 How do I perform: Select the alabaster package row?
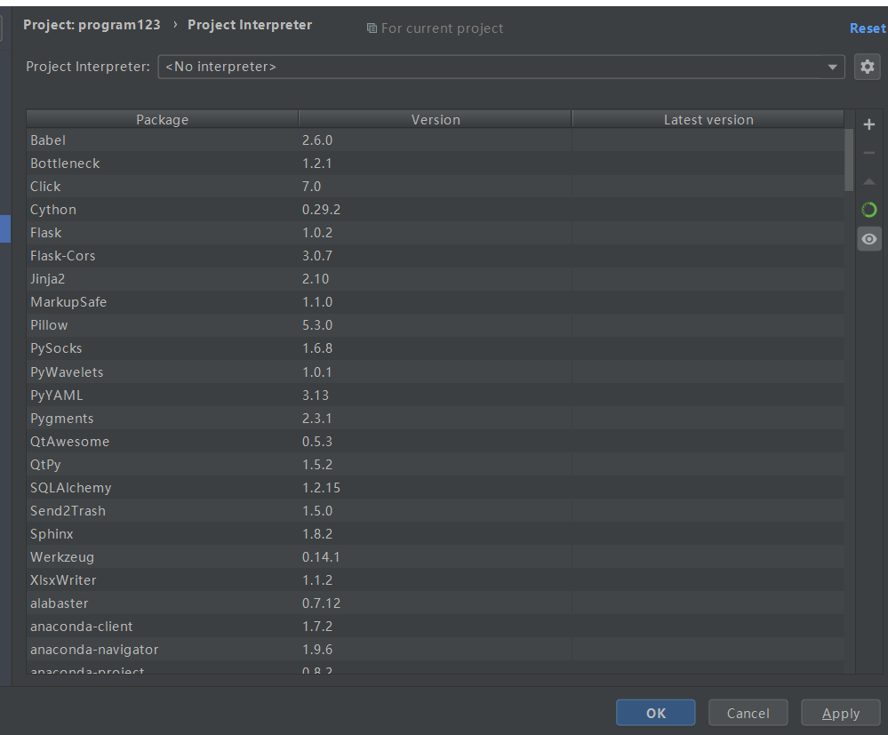coord(435,603)
